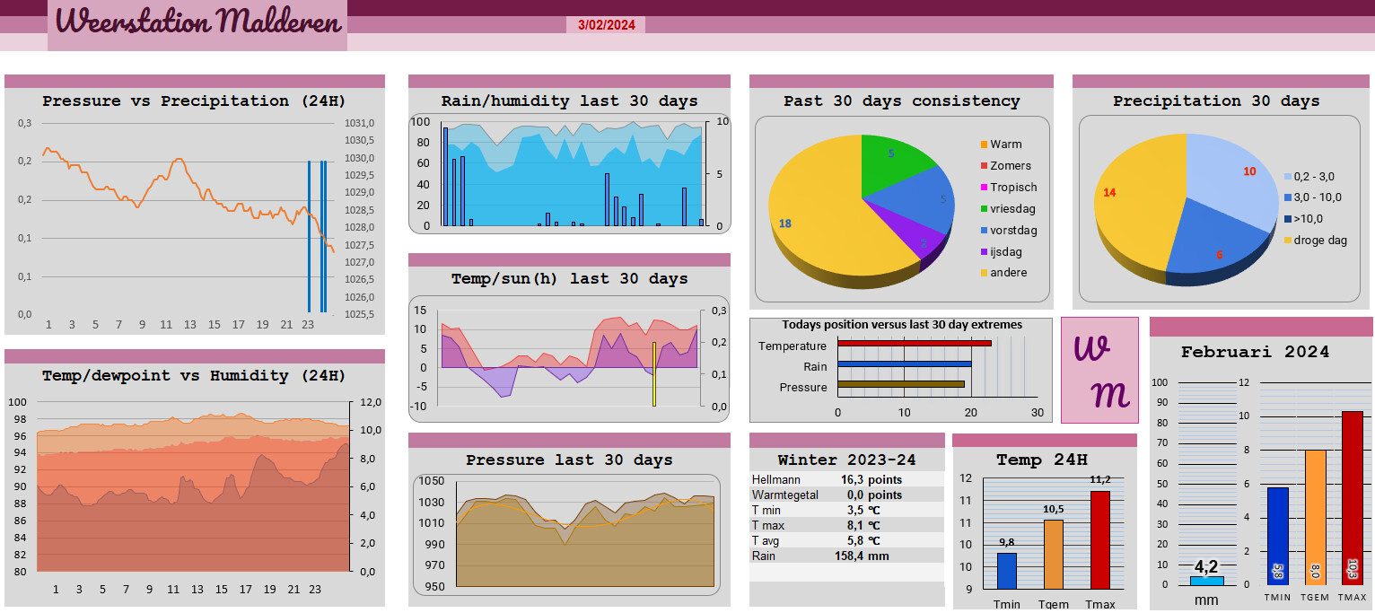Click the 0,2 - 3,0 precipitation legend entry
The image size is (1375, 613).
[1309, 177]
